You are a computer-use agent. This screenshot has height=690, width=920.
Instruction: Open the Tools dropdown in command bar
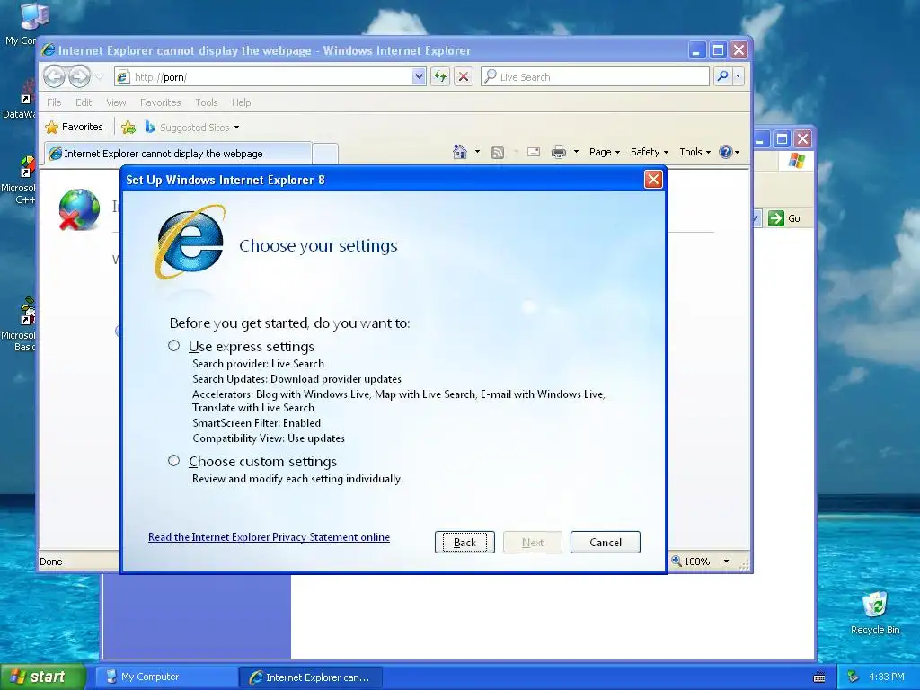(695, 152)
